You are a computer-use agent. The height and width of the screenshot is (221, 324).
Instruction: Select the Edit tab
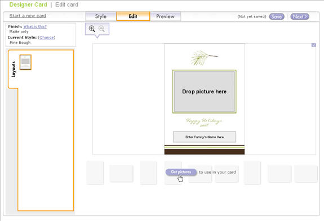coord(133,16)
